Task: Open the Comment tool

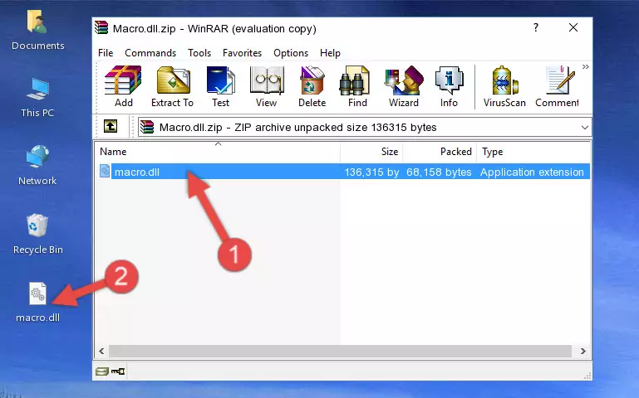Action: click(x=557, y=86)
